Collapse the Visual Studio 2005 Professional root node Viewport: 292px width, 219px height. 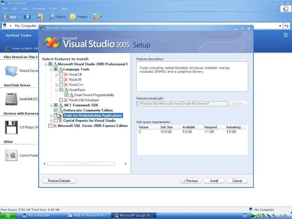(46, 65)
